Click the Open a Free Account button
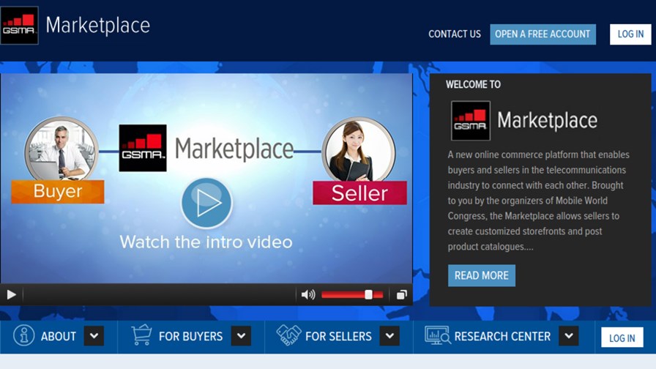 tap(543, 34)
